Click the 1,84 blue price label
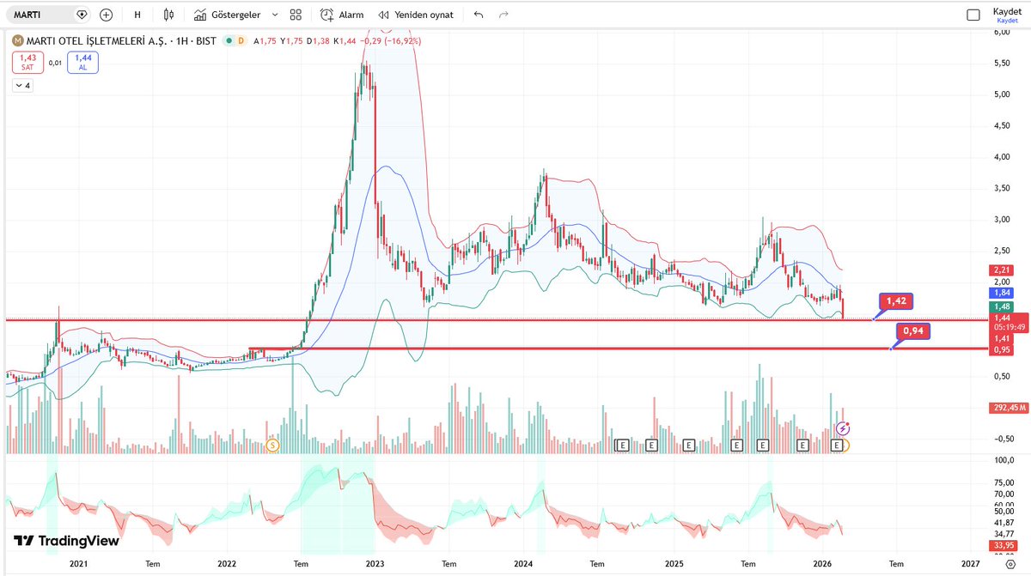Viewport: 1031px width, 576px height. 1002,293
